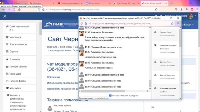Bookmark the main page with the star icon
This screenshot has height=112, width=200.
[x=156, y=9]
